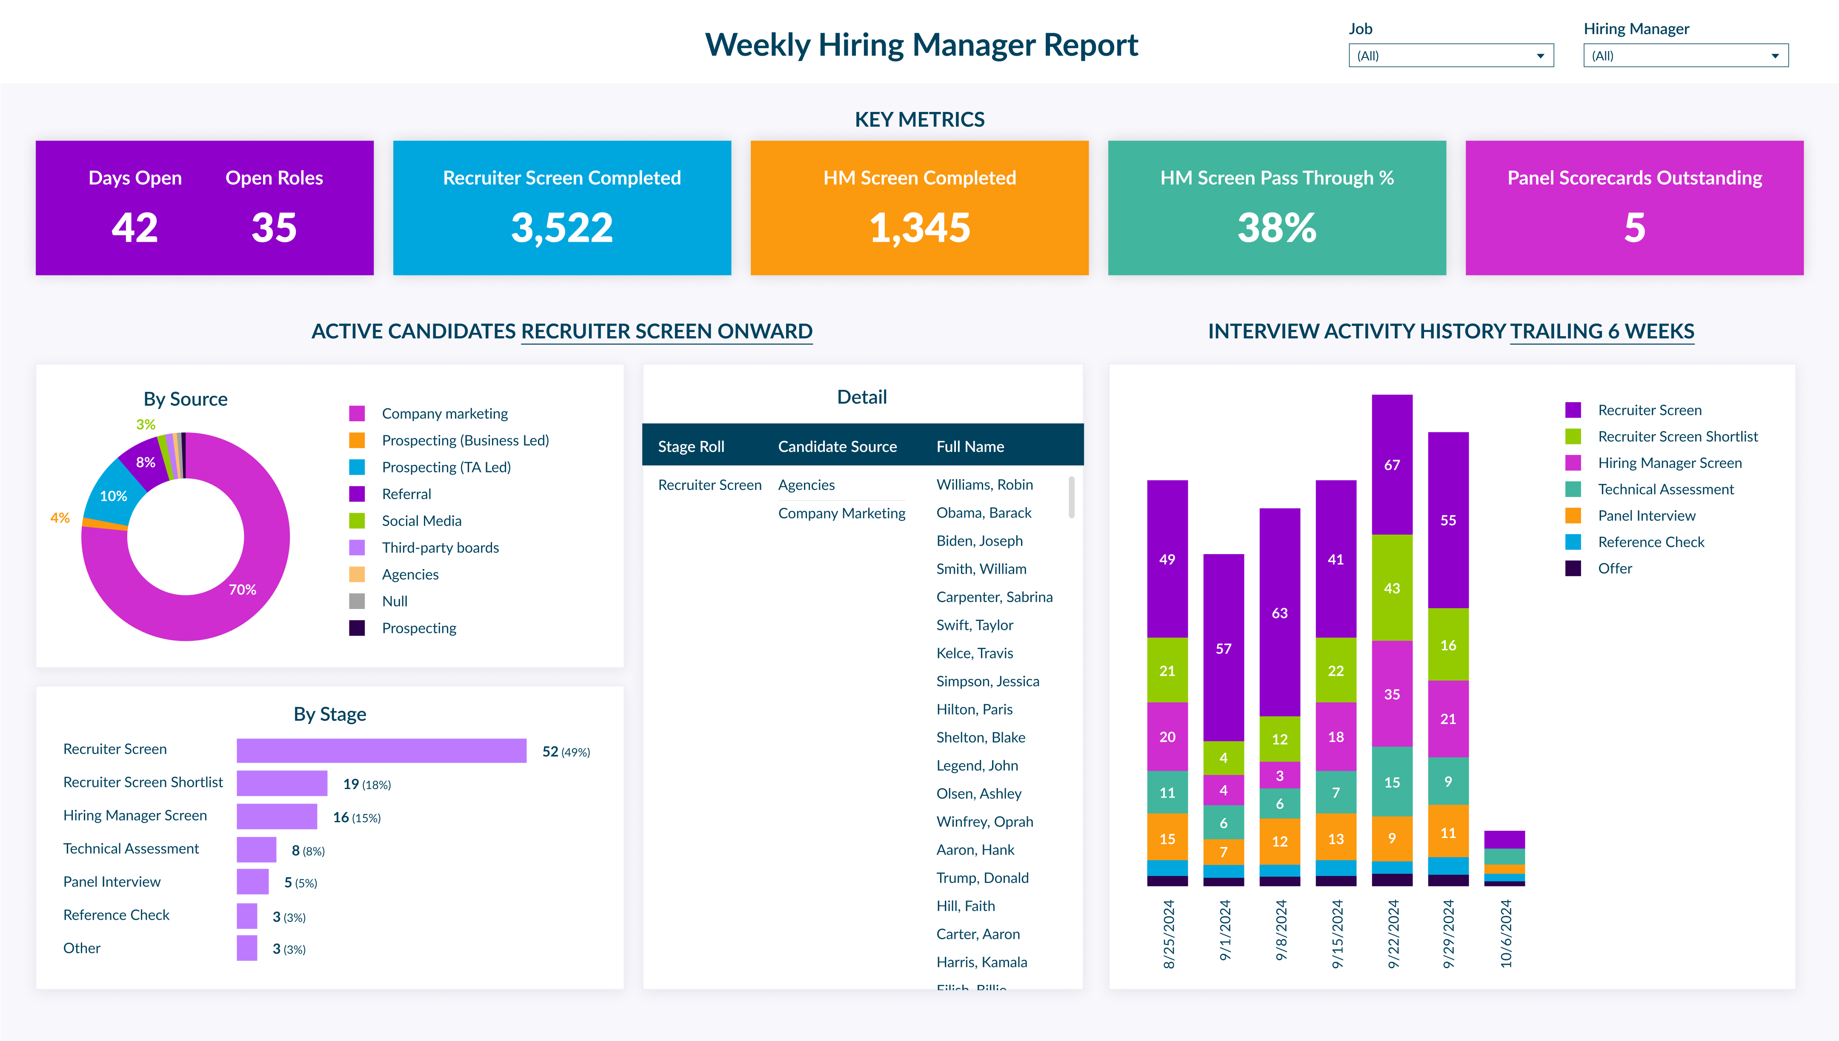Click the Technical Assessment bar showing 8
Screen dimensions: 1839x1041
coord(256,849)
